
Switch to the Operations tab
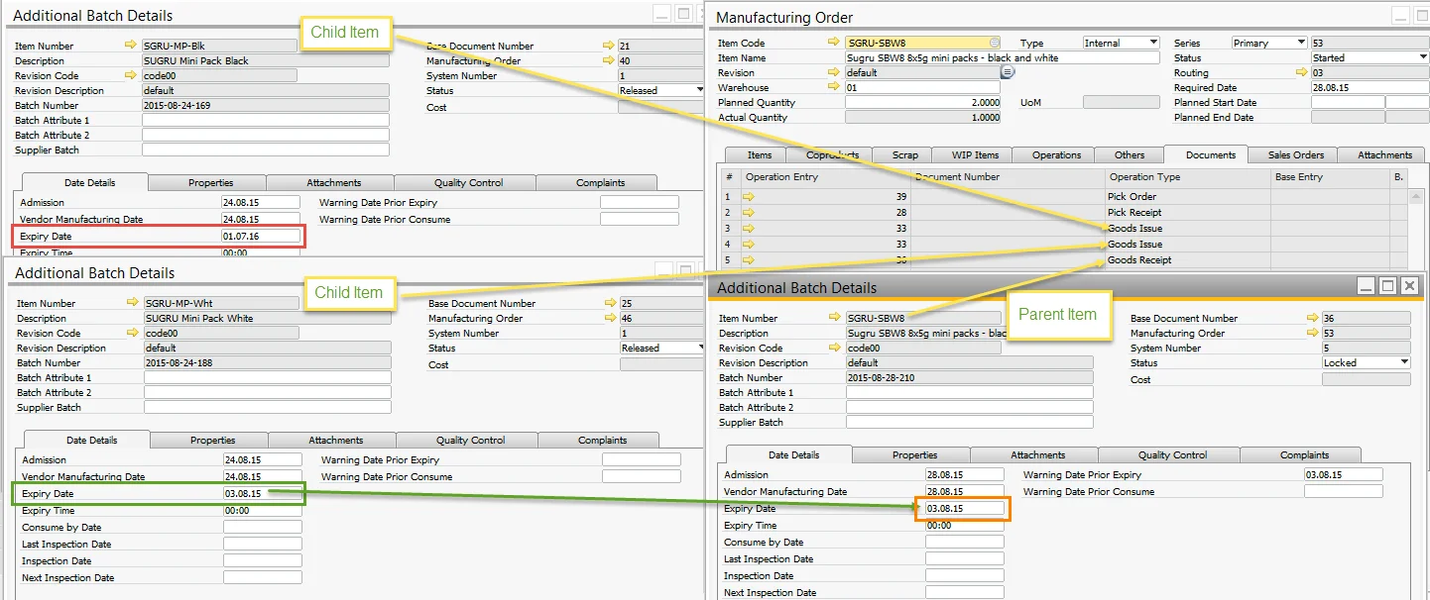click(x=1056, y=155)
